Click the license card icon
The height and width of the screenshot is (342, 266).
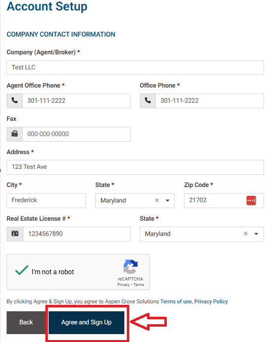(15, 234)
